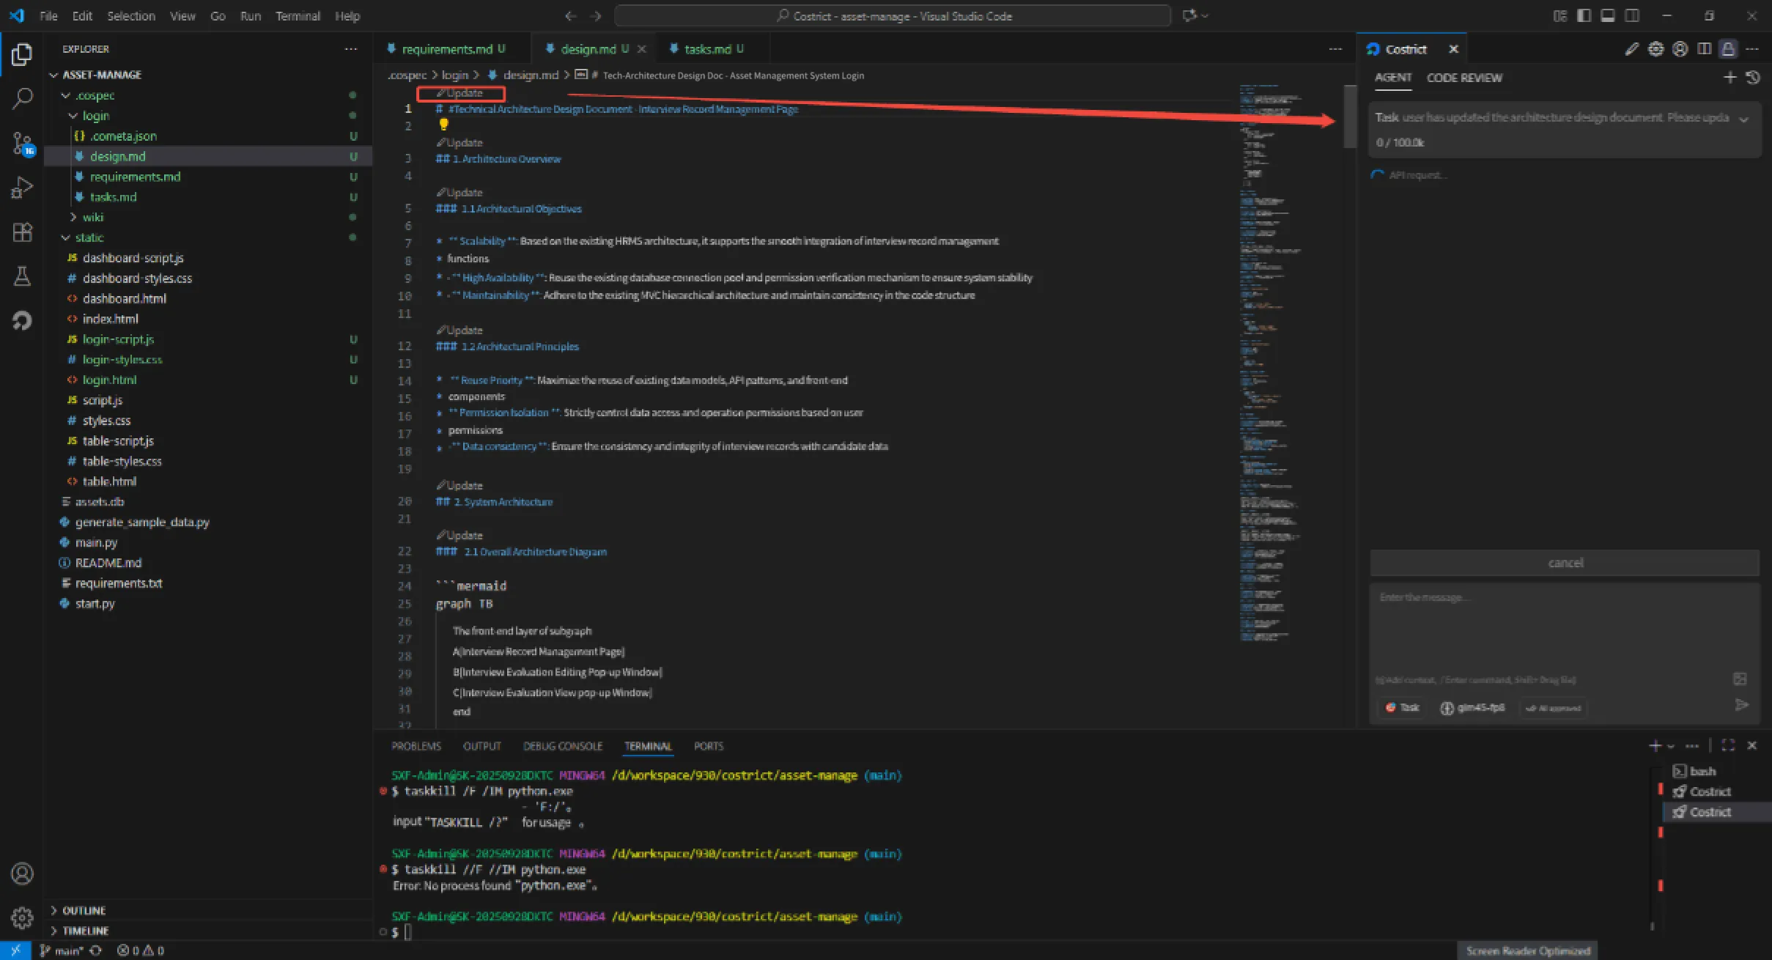Open the Manage gear icon
The height and width of the screenshot is (960, 1772).
click(x=22, y=917)
